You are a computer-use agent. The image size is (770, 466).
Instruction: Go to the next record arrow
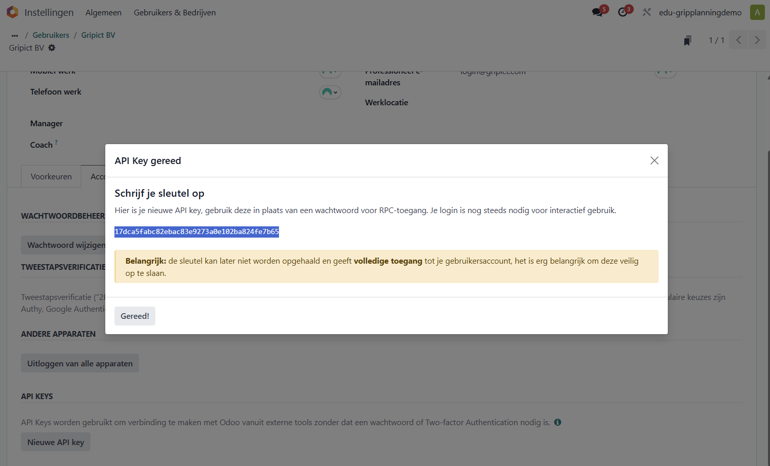[757, 40]
